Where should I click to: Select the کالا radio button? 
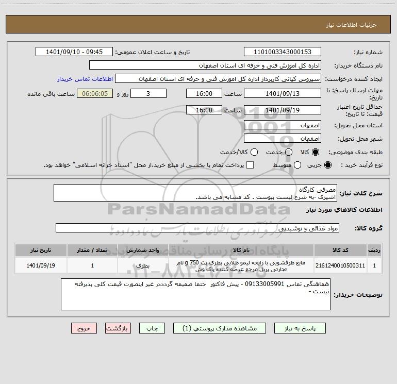(316, 152)
